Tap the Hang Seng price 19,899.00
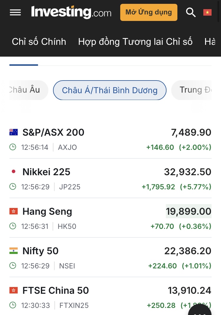 pyautogui.click(x=189, y=211)
